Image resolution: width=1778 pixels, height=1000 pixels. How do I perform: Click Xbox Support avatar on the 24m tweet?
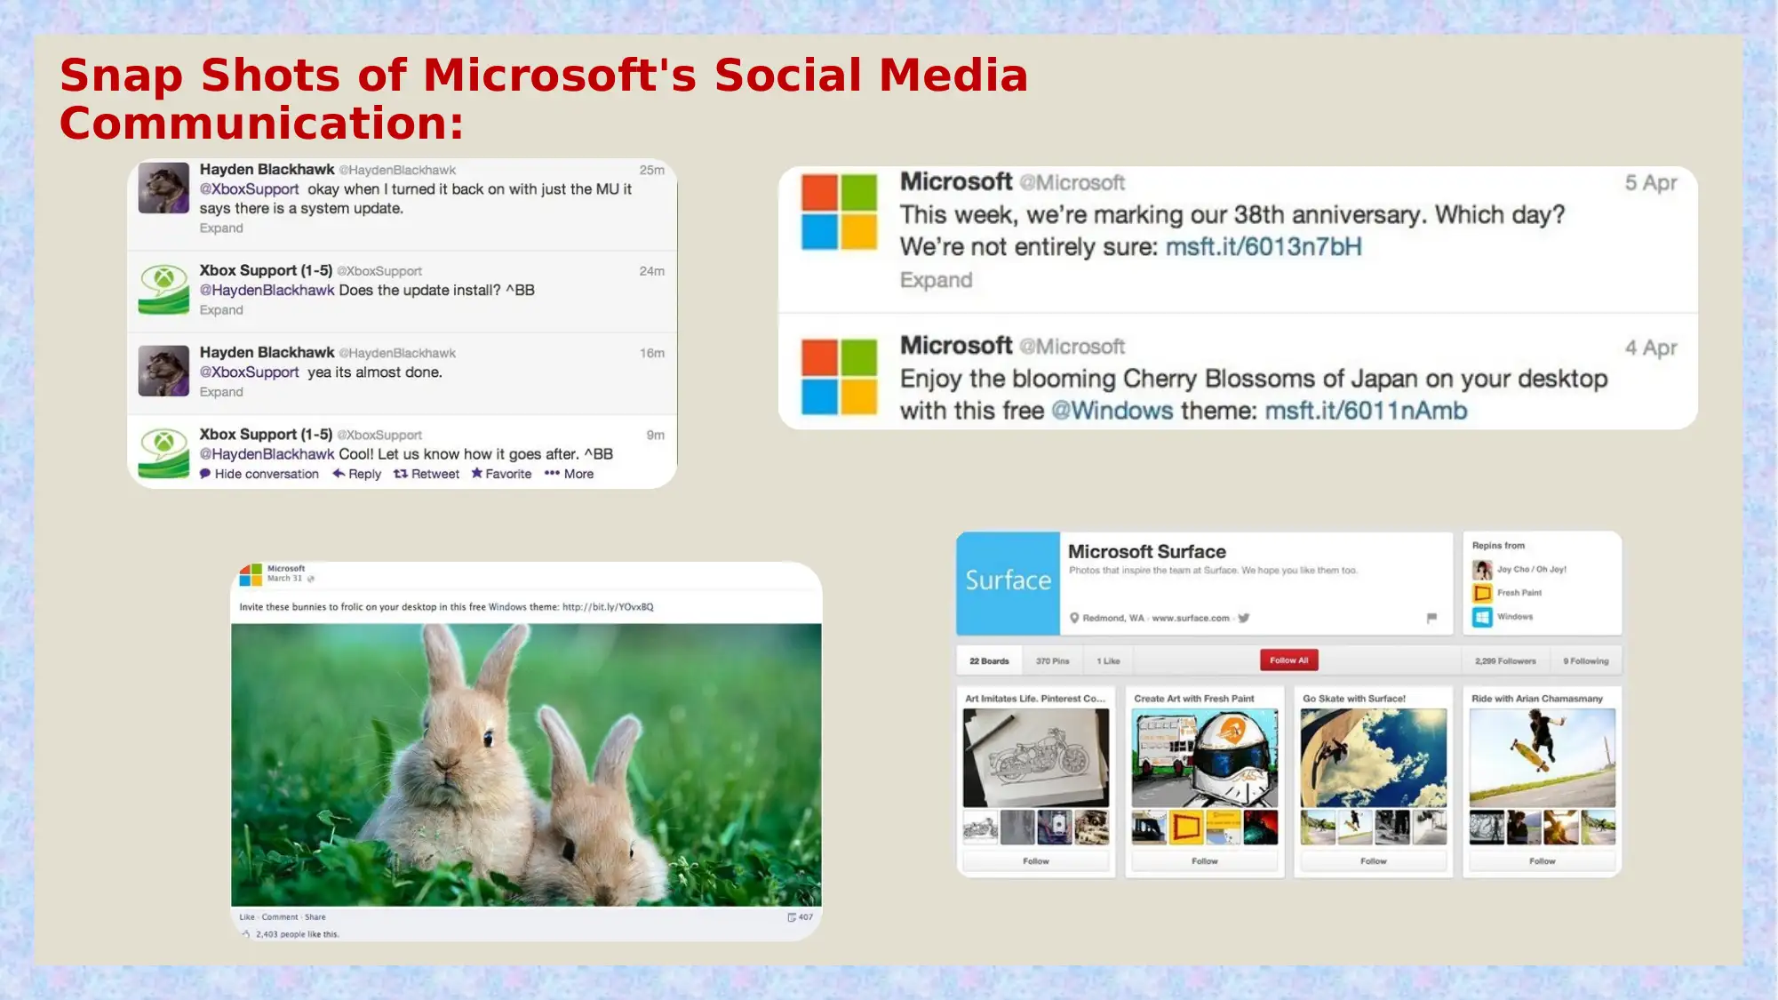pos(163,290)
